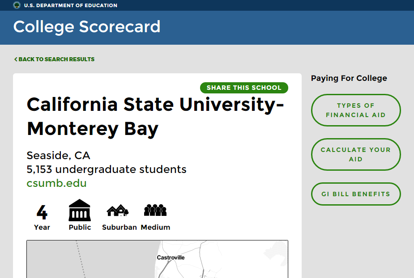
Task: Go back to search results
Action: pos(54,59)
